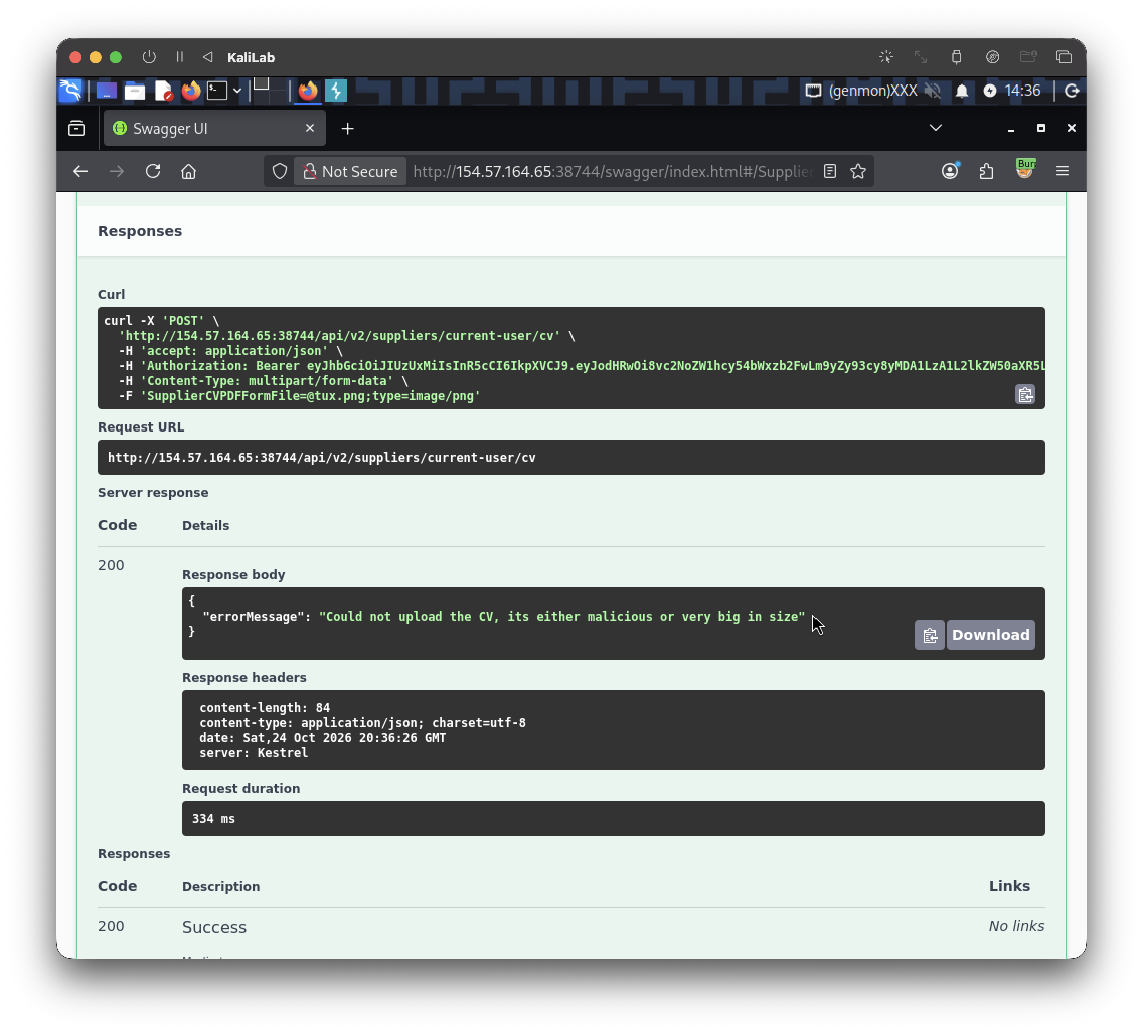
Task: Shut down the KaliLab VM power icon
Action: click(149, 57)
